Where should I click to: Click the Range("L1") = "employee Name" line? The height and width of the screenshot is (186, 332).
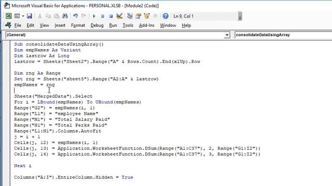click(56, 114)
